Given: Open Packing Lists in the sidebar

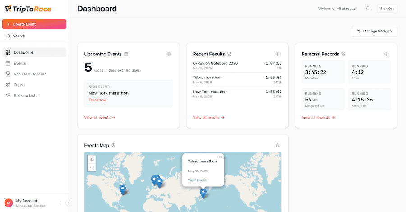Looking at the screenshot, I should (34, 95).
